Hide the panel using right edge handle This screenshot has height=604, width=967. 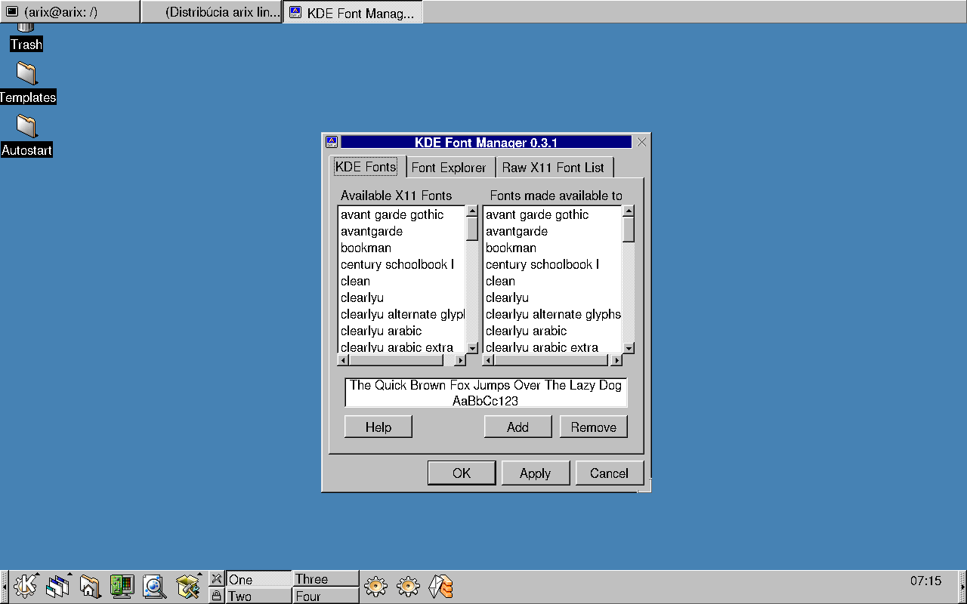962,587
